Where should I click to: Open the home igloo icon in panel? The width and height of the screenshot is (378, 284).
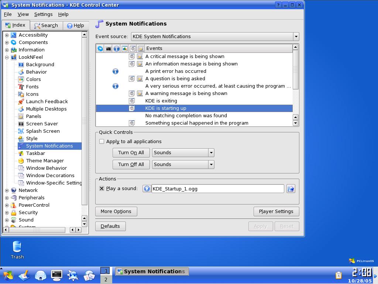pyautogui.click(x=41, y=275)
